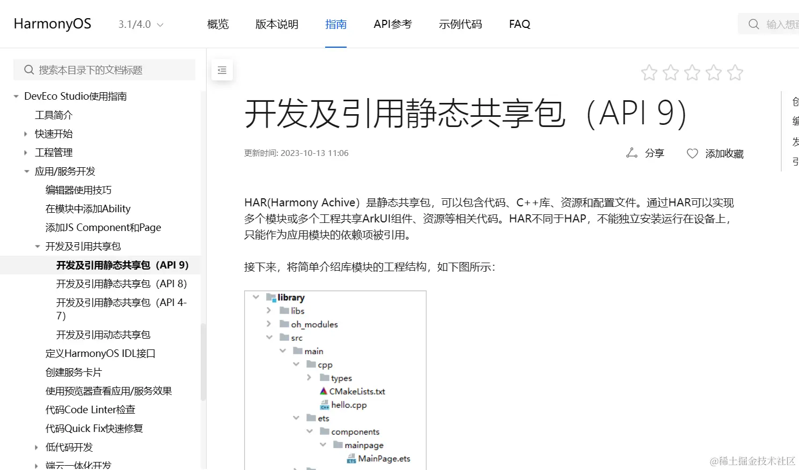
Task: Open the 版本说明 tab
Action: 277,24
